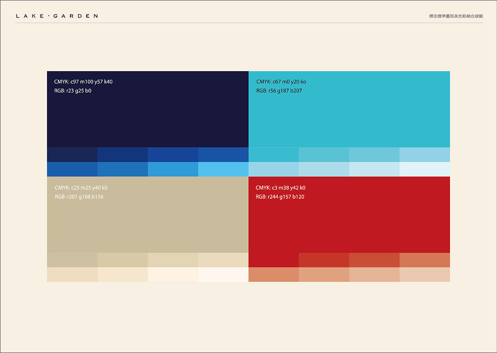Pick third tint in lower row under beige block

[173, 274]
